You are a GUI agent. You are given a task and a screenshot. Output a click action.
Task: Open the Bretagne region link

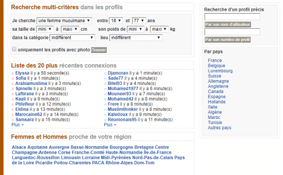pyautogui.click(x=144, y=147)
